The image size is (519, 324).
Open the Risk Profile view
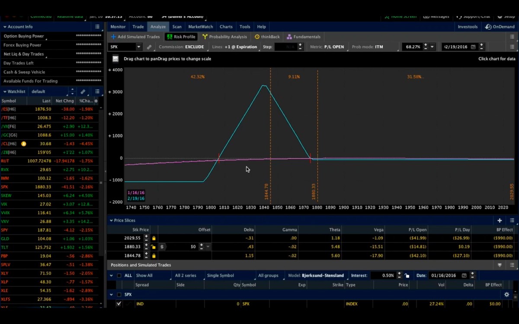tap(181, 37)
